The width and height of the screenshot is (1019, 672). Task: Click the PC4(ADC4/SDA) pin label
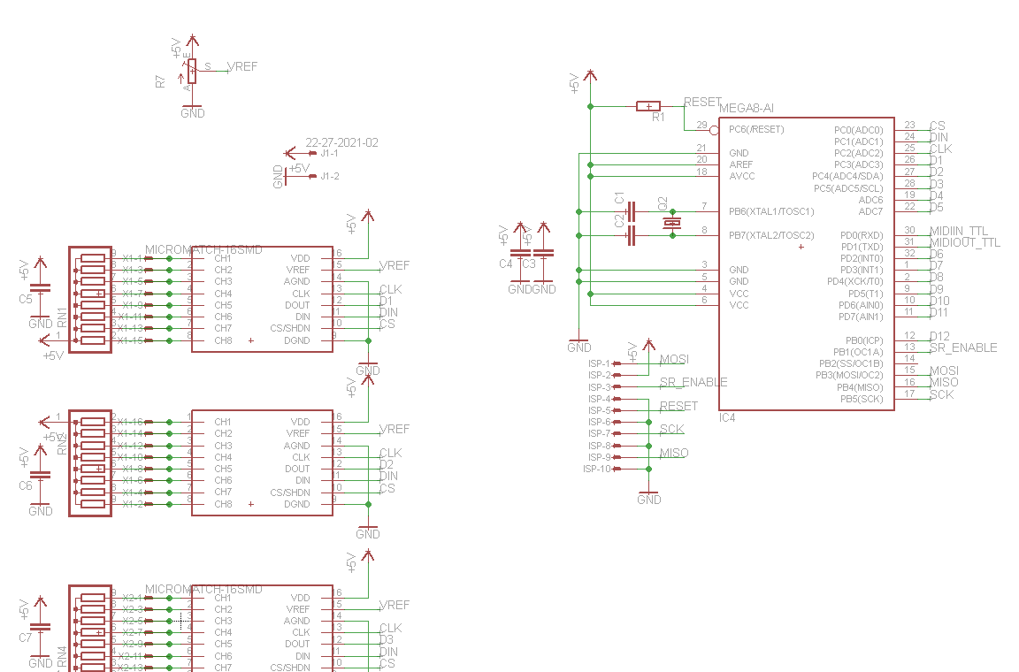tap(847, 176)
